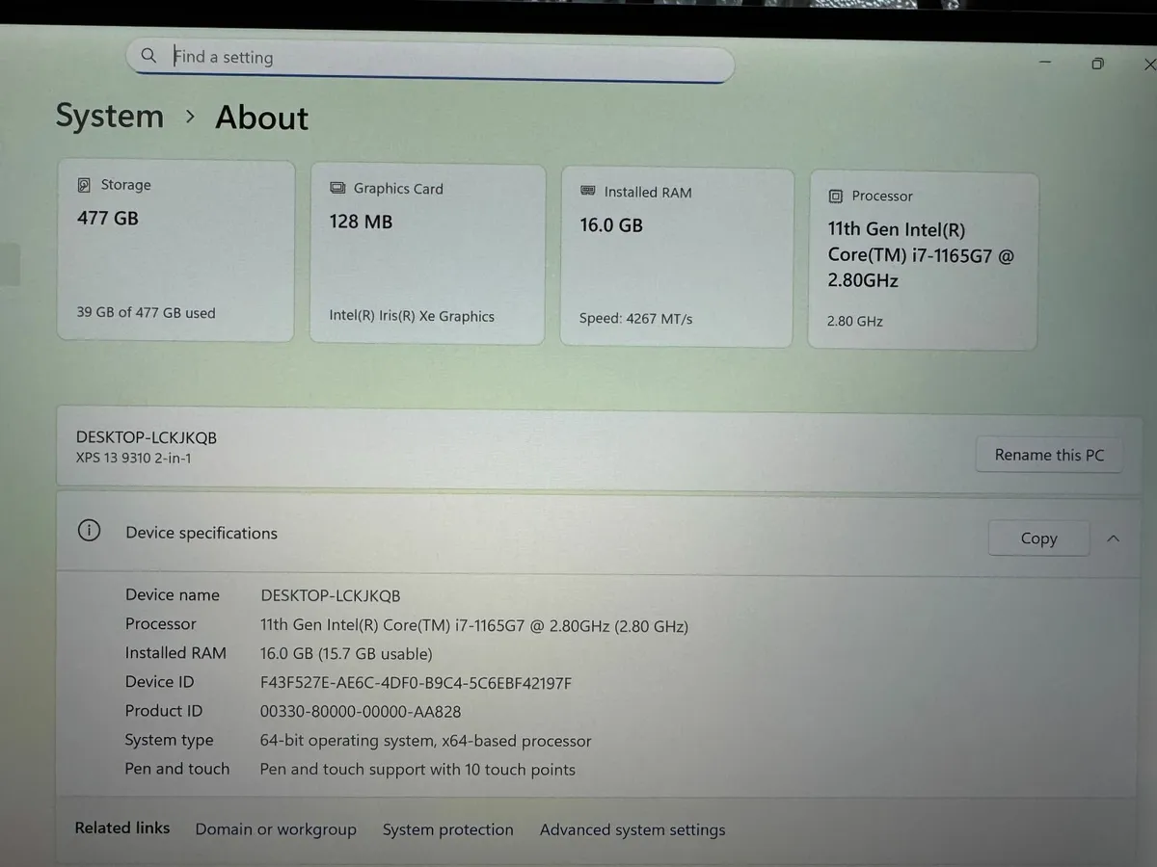This screenshot has height=867, width=1157.
Task: Click the Storage drive icon on the Storage card
Action: coord(86,184)
